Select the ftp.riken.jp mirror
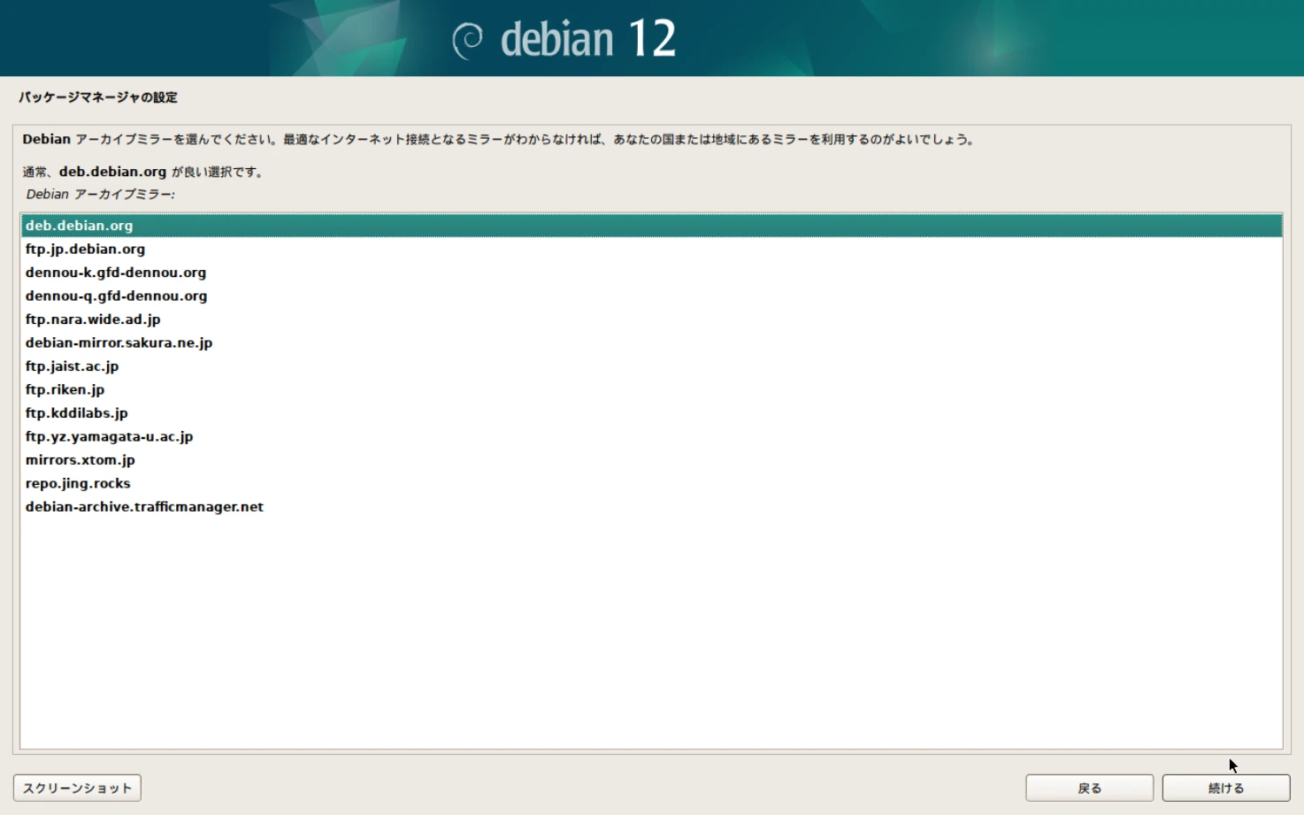Image resolution: width=1304 pixels, height=815 pixels. [651, 389]
